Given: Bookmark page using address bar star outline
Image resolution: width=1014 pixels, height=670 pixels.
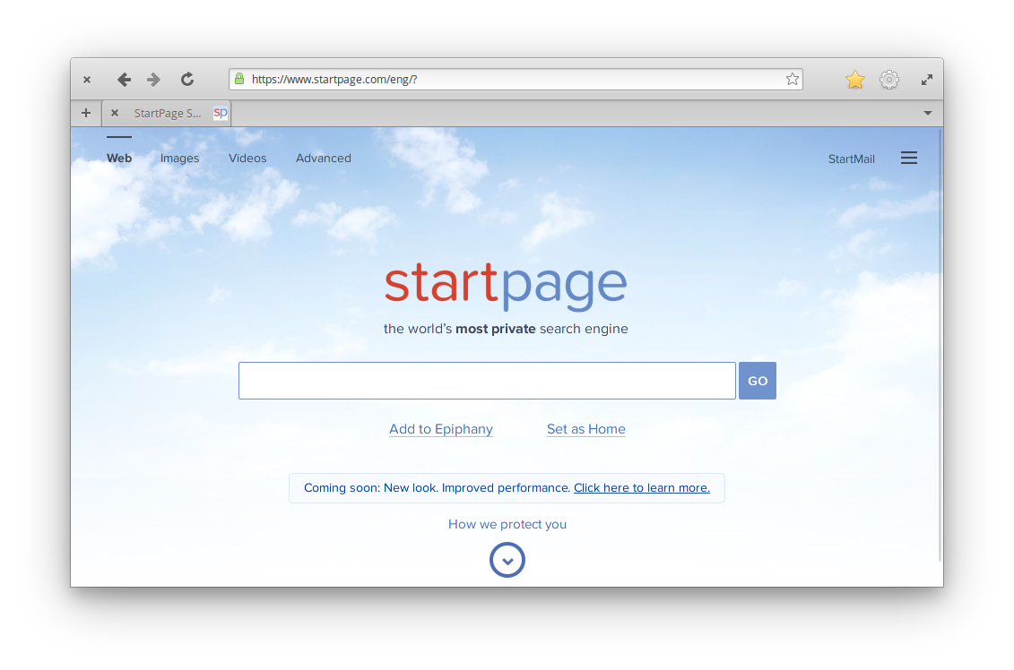Looking at the screenshot, I should click(793, 79).
